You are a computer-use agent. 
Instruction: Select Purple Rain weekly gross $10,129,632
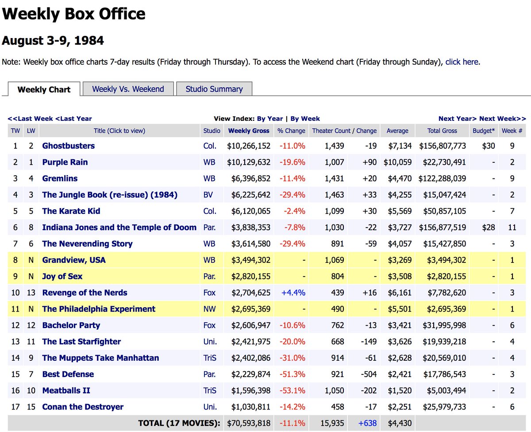click(249, 162)
